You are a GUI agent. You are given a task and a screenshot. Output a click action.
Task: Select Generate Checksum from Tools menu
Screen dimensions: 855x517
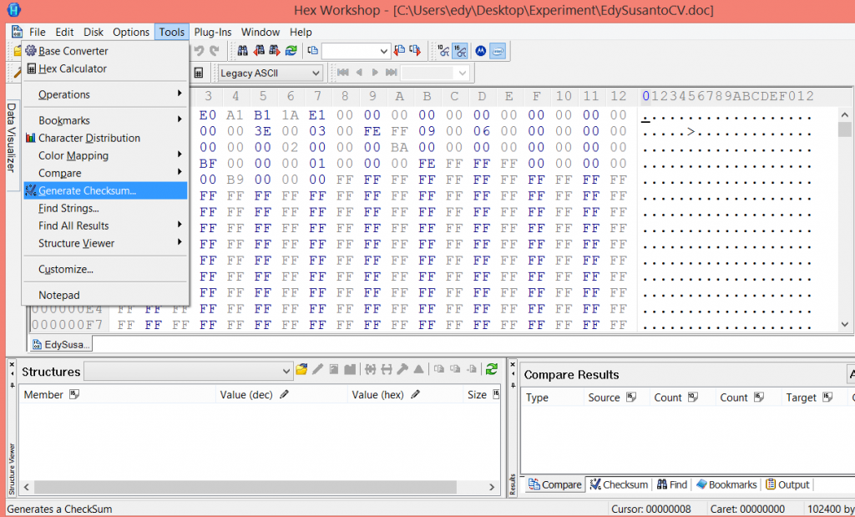[x=87, y=190]
